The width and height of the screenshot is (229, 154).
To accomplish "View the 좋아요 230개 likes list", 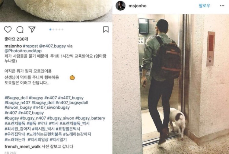I will click(16, 39).
